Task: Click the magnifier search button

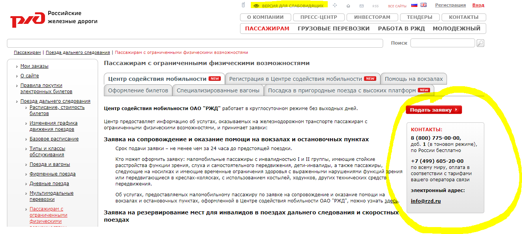Action: click(x=480, y=43)
